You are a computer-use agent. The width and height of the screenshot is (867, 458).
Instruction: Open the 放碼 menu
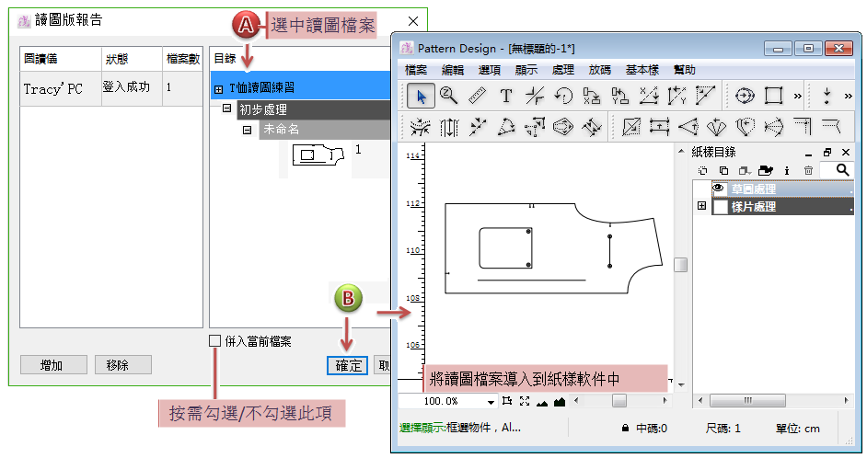pos(600,70)
